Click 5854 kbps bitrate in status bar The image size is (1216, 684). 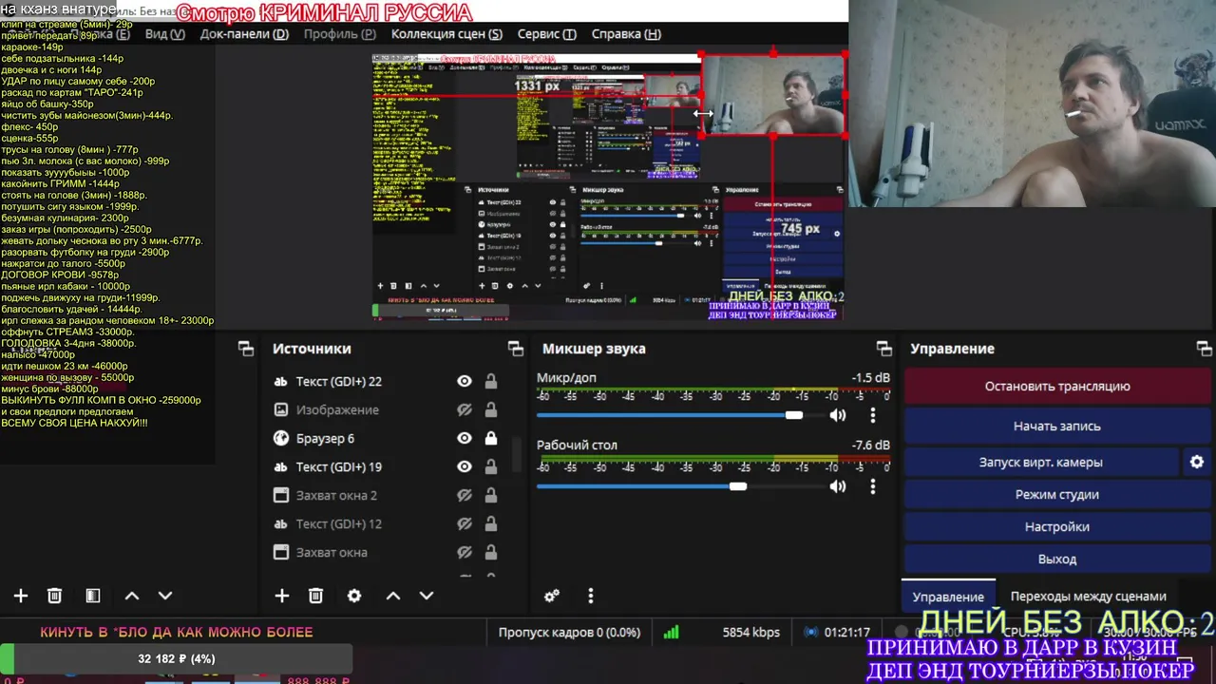tap(750, 632)
